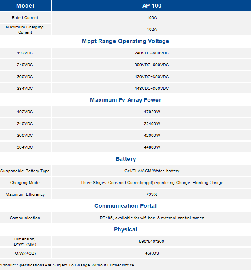Click 'Communication Portal' section heading
This screenshot has width=251, height=270.
point(126,206)
